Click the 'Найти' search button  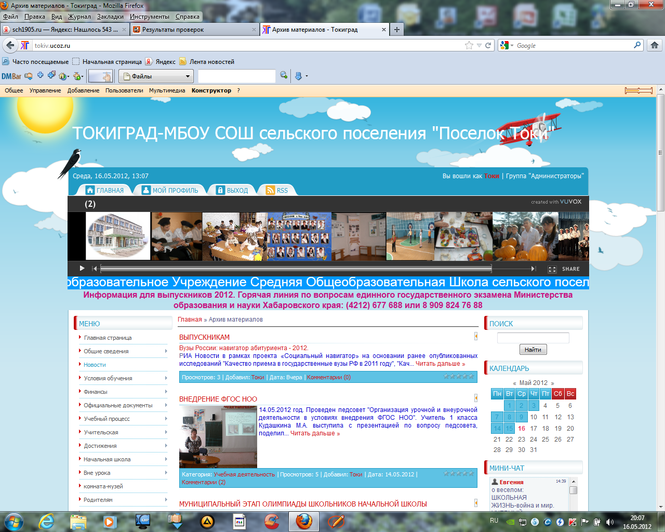[x=533, y=350]
